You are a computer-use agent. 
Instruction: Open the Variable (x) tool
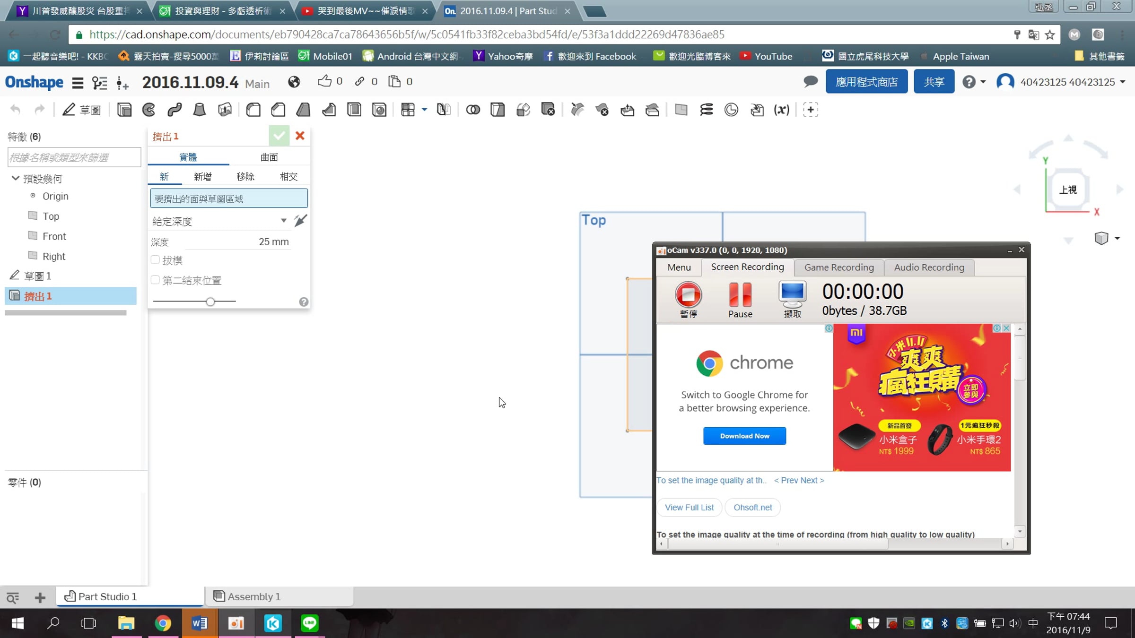pyautogui.click(x=781, y=110)
